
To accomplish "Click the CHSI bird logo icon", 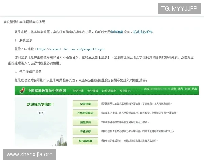I will pyautogui.click(x=22, y=90).
